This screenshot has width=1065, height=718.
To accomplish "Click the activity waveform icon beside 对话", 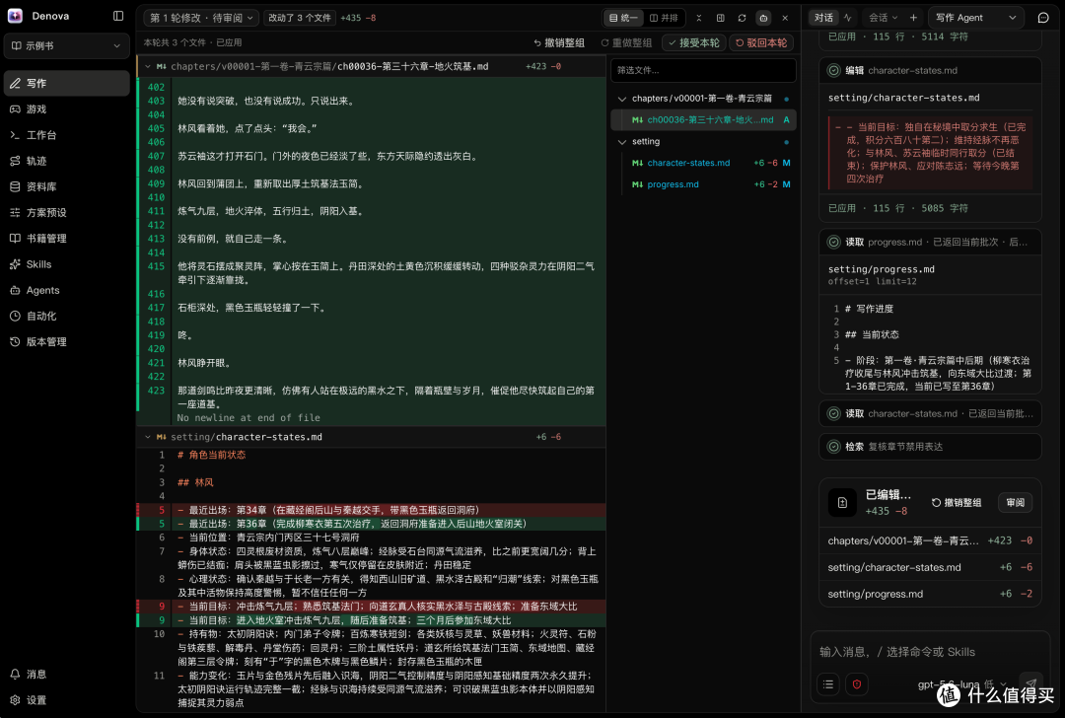I will tap(848, 18).
